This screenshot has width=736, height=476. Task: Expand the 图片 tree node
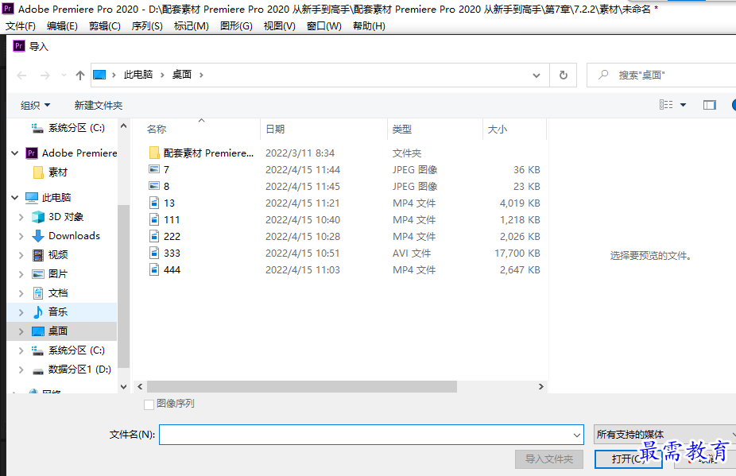point(21,274)
